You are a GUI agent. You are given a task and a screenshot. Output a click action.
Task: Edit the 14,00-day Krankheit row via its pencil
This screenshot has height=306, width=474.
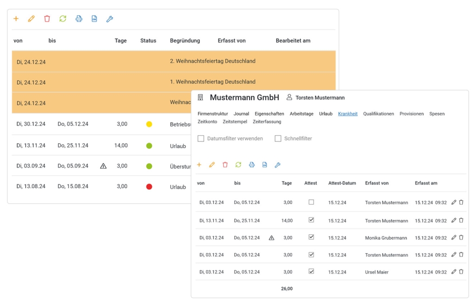click(x=454, y=220)
